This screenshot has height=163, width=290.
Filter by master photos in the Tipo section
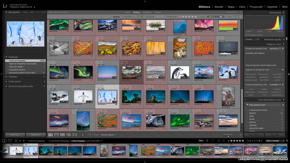235,17
